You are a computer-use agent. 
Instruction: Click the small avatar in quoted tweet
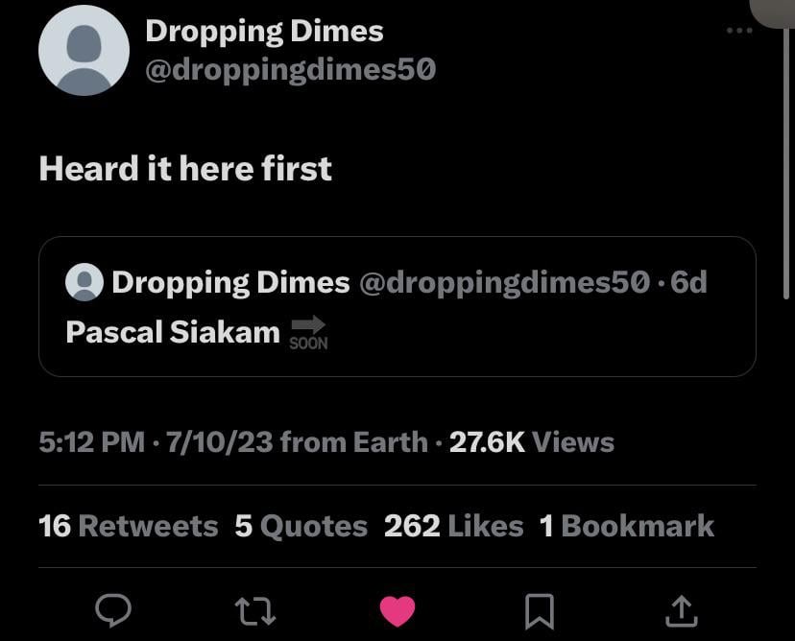pyautogui.click(x=84, y=282)
